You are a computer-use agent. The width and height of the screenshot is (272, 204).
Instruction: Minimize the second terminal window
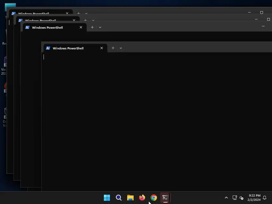pyautogui.click(x=263, y=26)
